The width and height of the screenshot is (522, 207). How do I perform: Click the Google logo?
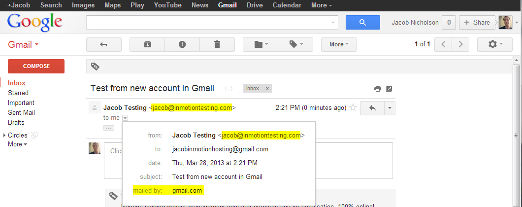pos(34,22)
